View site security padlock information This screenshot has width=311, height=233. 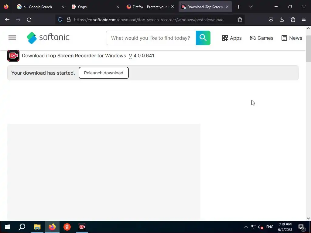[69, 20]
